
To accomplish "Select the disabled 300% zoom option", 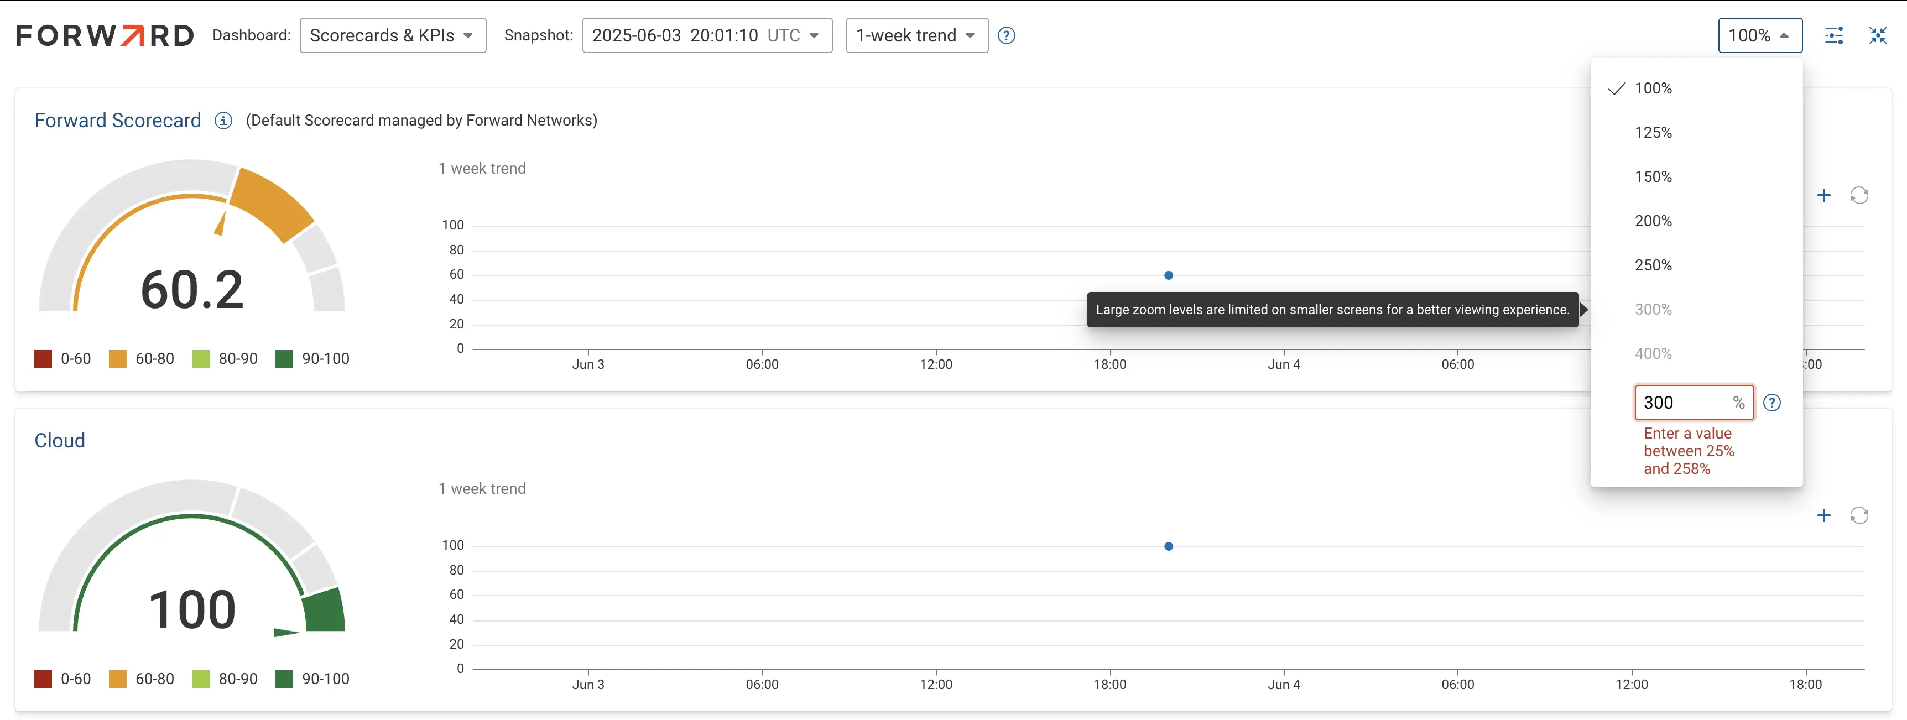I will [x=1696, y=309].
